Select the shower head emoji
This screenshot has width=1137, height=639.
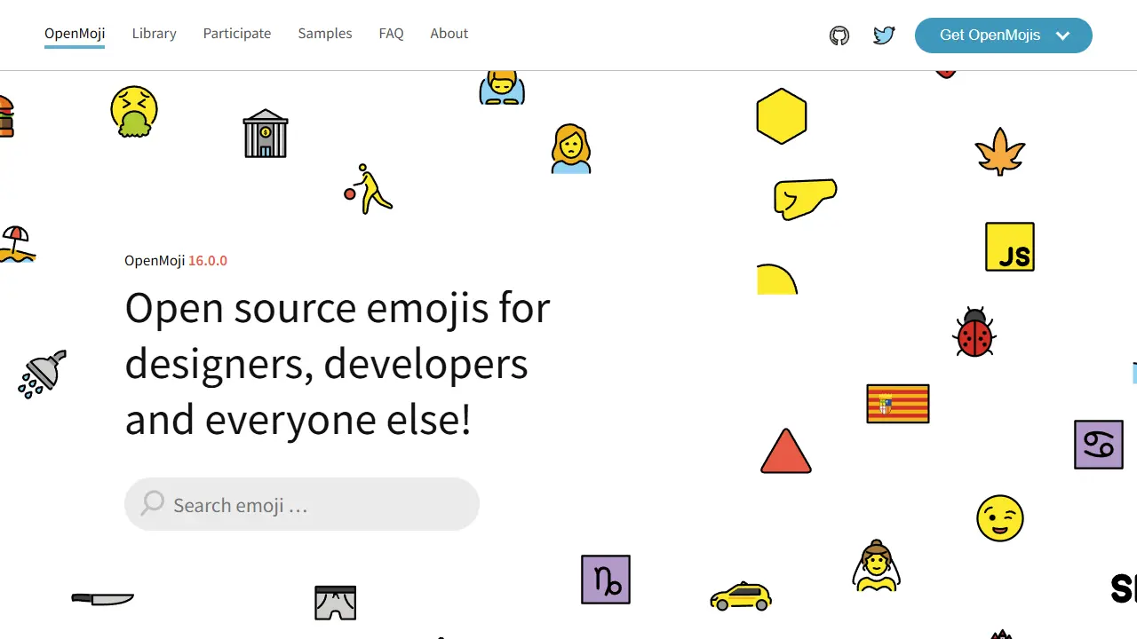pos(43,374)
